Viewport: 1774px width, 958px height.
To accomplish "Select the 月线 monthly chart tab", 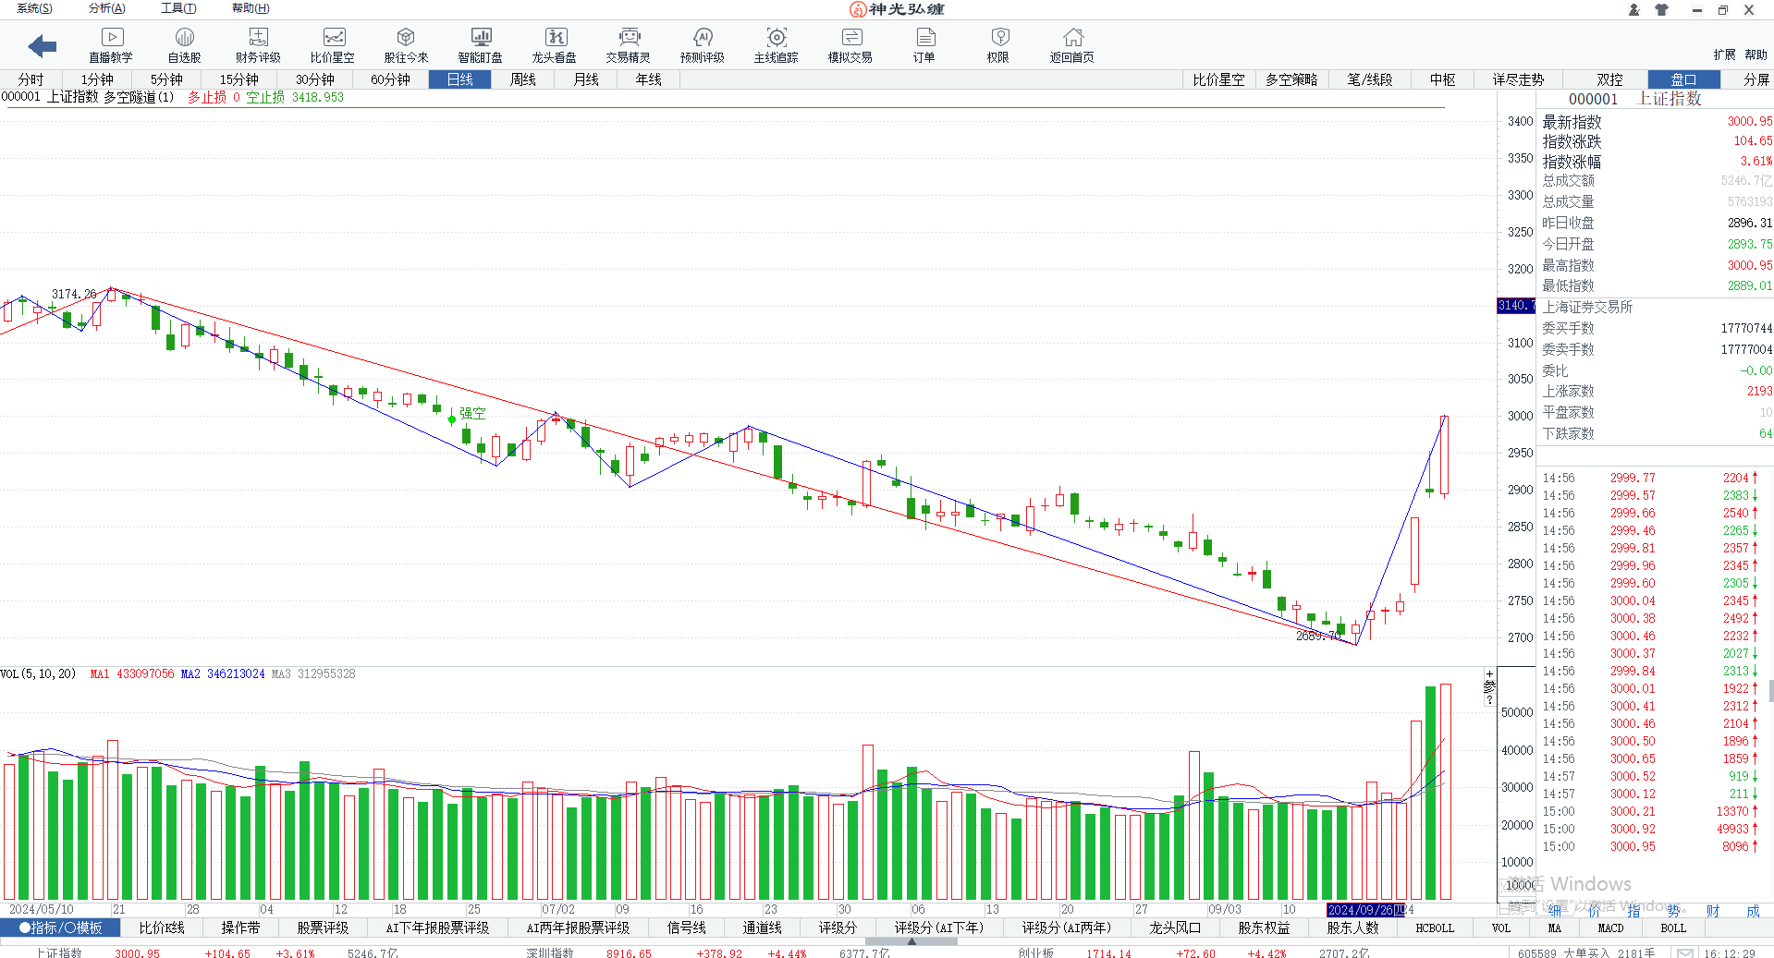I will coord(586,79).
